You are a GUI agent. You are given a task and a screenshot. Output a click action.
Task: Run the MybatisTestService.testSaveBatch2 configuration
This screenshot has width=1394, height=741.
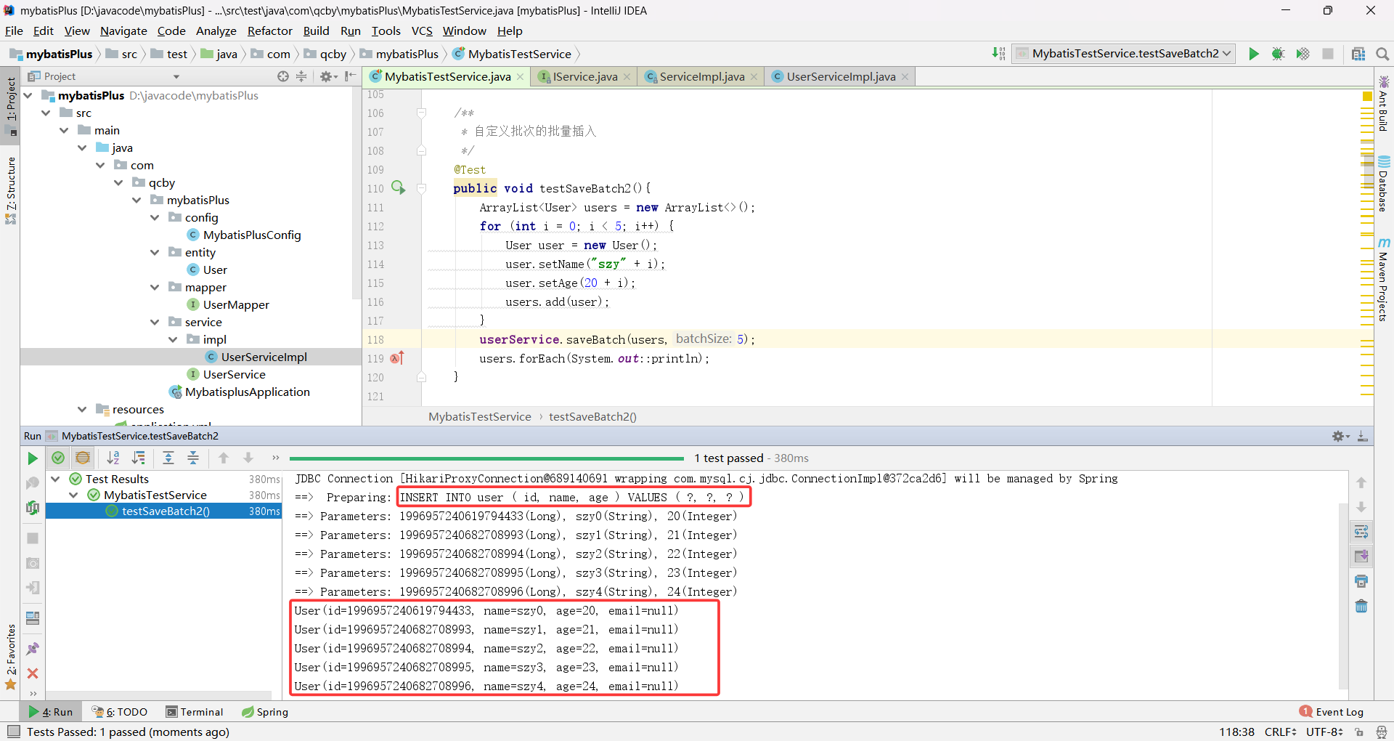(1253, 54)
